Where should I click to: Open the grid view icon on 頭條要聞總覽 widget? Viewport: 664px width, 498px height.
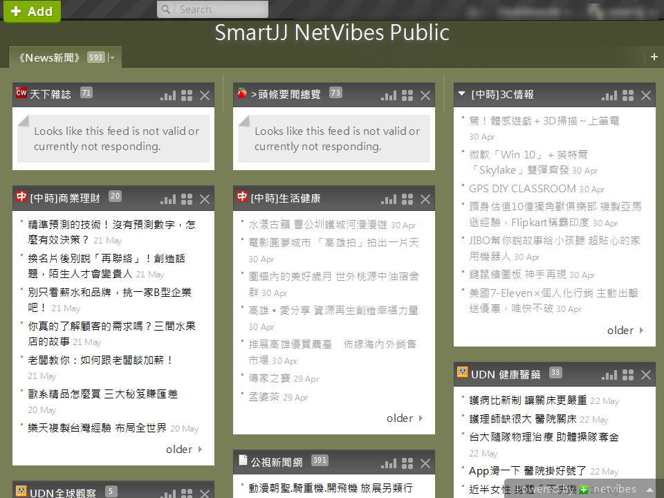[407, 95]
